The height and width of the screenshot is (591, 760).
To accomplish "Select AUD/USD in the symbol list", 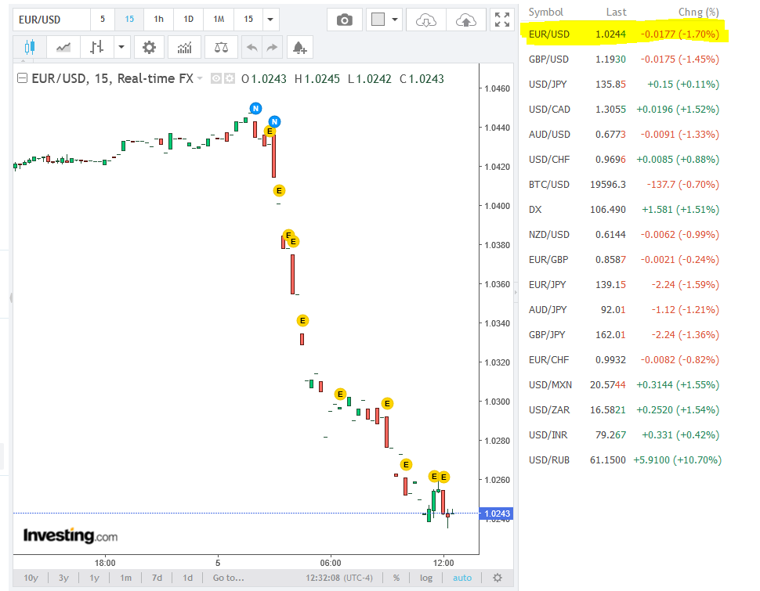I will 624,134.
